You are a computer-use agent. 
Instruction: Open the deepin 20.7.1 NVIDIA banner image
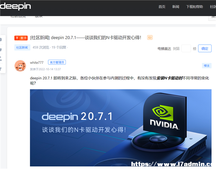click(x=121, y=128)
